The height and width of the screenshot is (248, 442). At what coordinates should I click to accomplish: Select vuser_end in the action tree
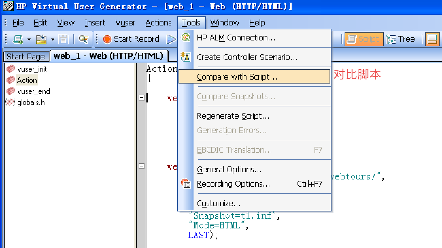click(x=34, y=91)
